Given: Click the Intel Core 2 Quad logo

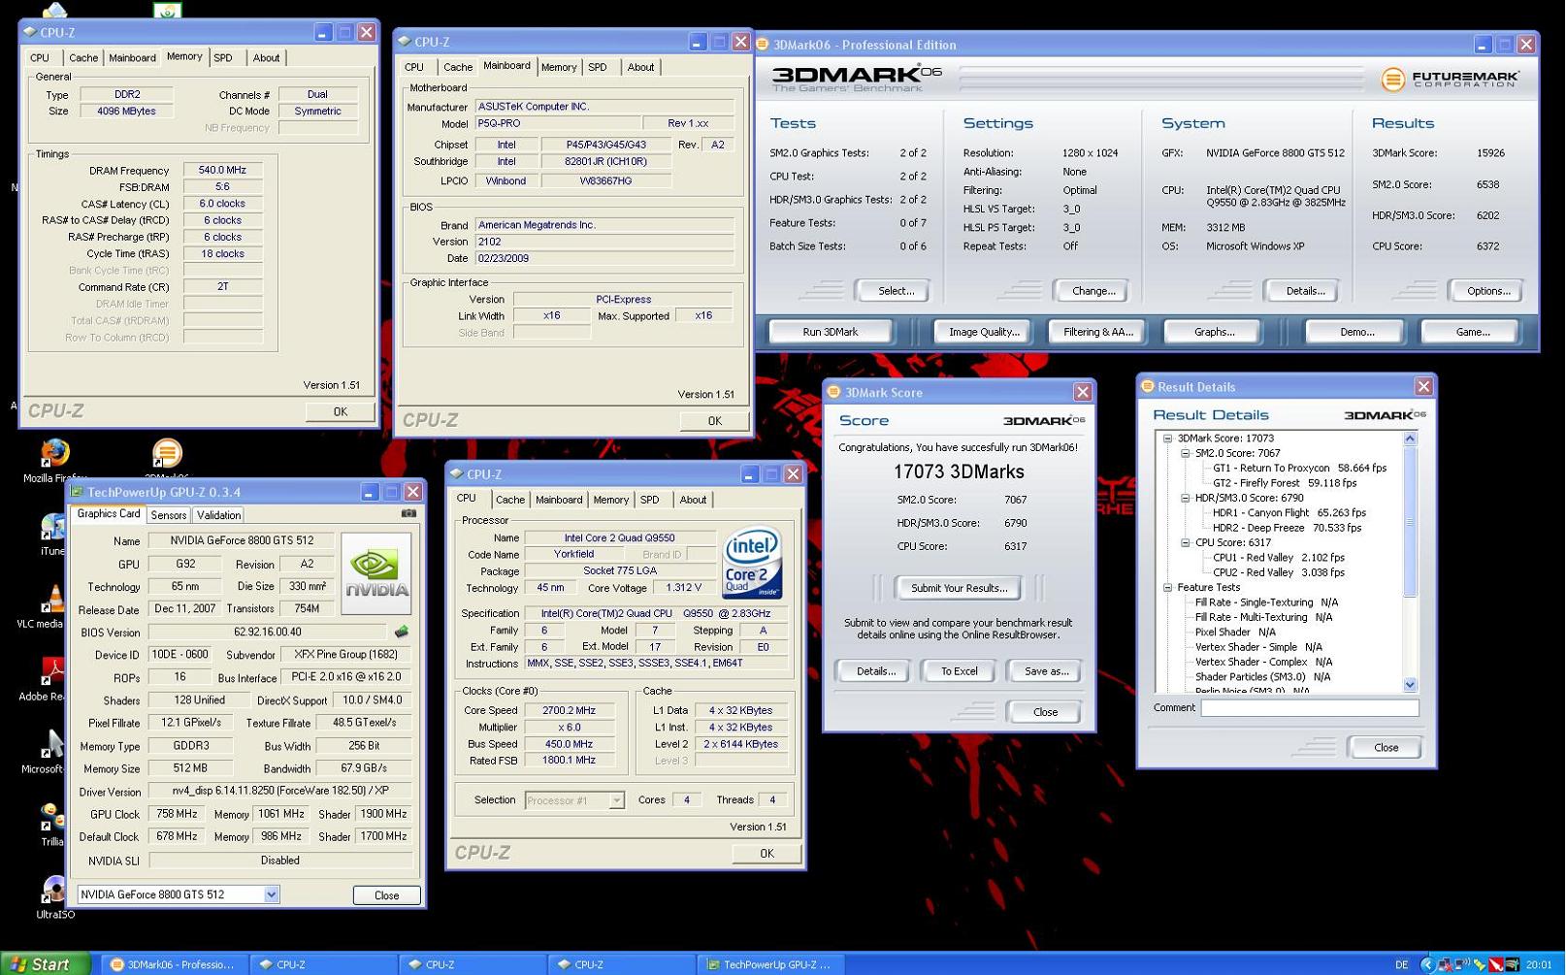Looking at the screenshot, I should pos(752,564).
